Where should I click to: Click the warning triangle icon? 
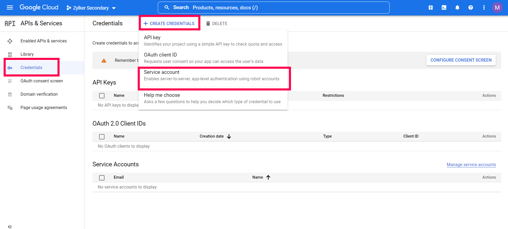pos(104,61)
